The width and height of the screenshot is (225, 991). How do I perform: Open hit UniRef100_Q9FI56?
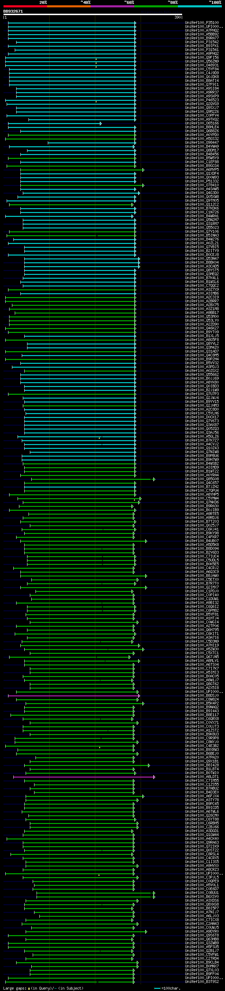(202, 57)
